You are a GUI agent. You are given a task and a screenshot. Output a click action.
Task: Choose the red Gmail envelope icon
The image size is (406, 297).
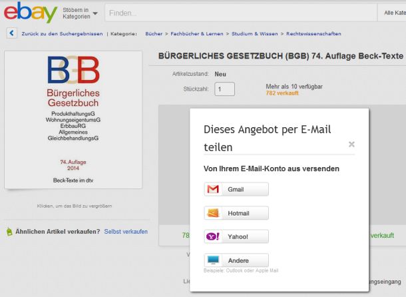point(213,189)
